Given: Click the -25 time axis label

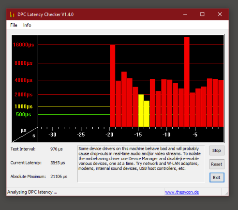Looking at the screenshot, I should click(x=81, y=135).
